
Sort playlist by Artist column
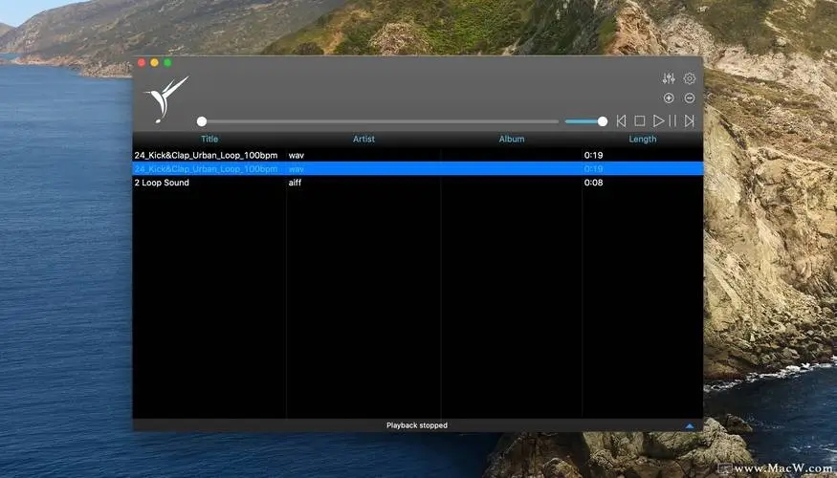[363, 140]
